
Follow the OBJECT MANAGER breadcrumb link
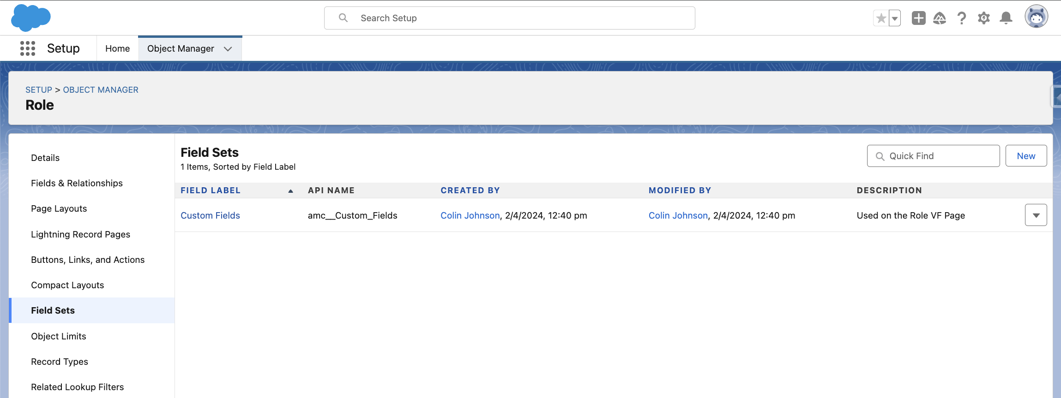pyautogui.click(x=101, y=90)
